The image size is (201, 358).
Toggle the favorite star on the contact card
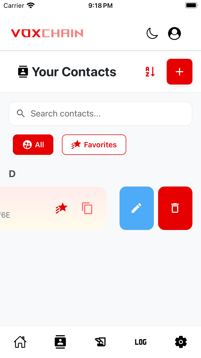click(x=62, y=208)
